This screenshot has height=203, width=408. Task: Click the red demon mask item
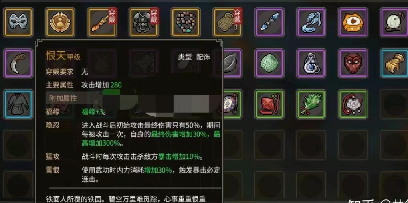pos(353,63)
